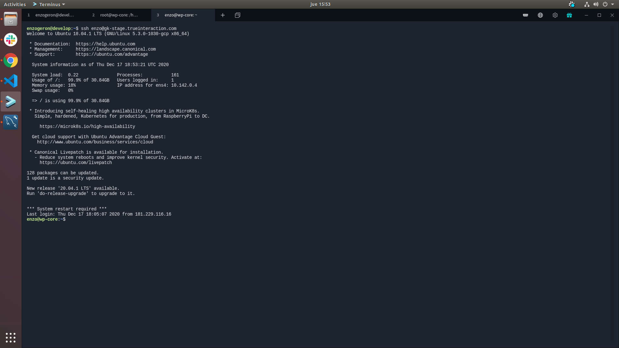Open MySQL Workbench from dock
The height and width of the screenshot is (348, 619).
point(11,122)
